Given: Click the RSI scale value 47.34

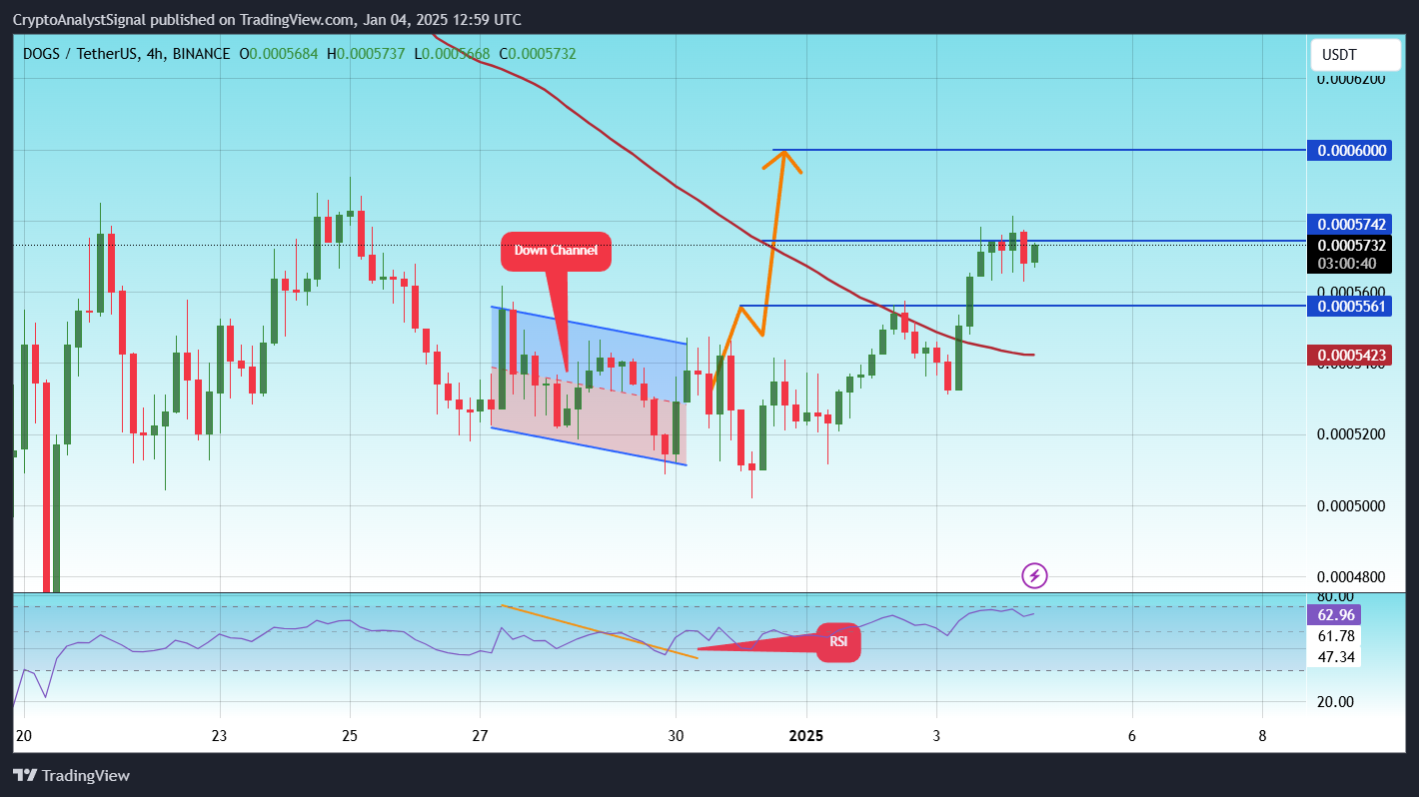Looking at the screenshot, I should 1336,656.
